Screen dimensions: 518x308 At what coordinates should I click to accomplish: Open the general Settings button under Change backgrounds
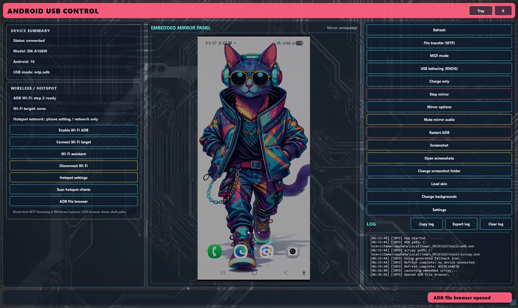(439, 210)
